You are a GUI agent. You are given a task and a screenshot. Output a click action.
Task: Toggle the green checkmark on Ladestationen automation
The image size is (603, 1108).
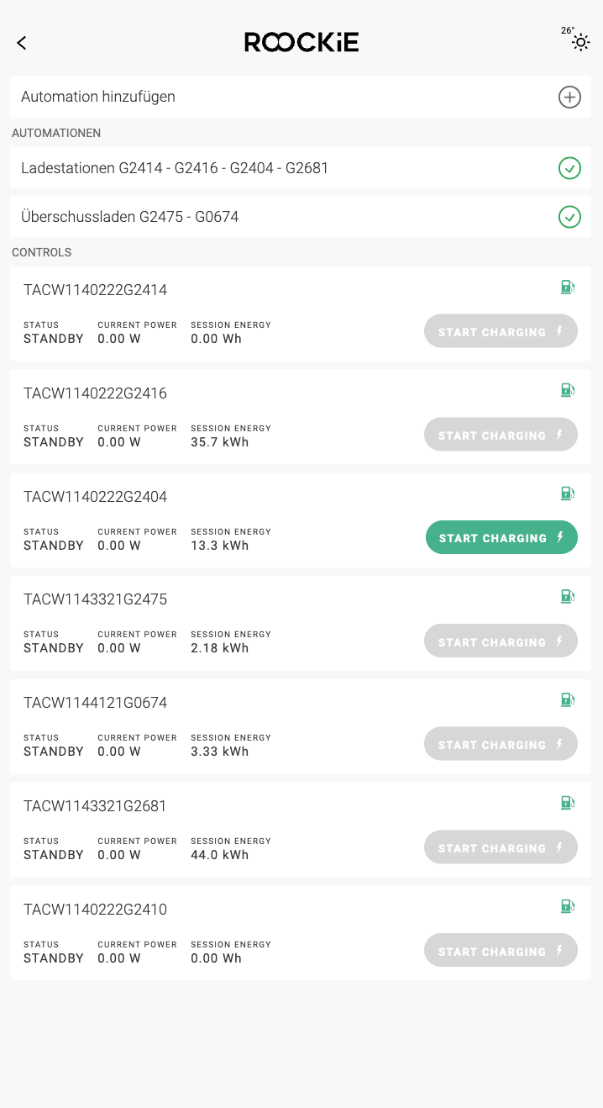click(x=569, y=168)
